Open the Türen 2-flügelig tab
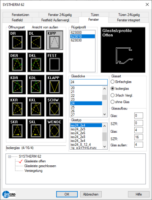Screen dimensions: 152x200 tap(129, 15)
